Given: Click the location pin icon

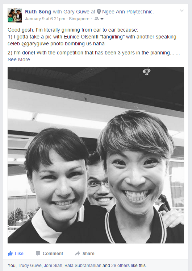Looking at the screenshot, I should click(x=99, y=12).
